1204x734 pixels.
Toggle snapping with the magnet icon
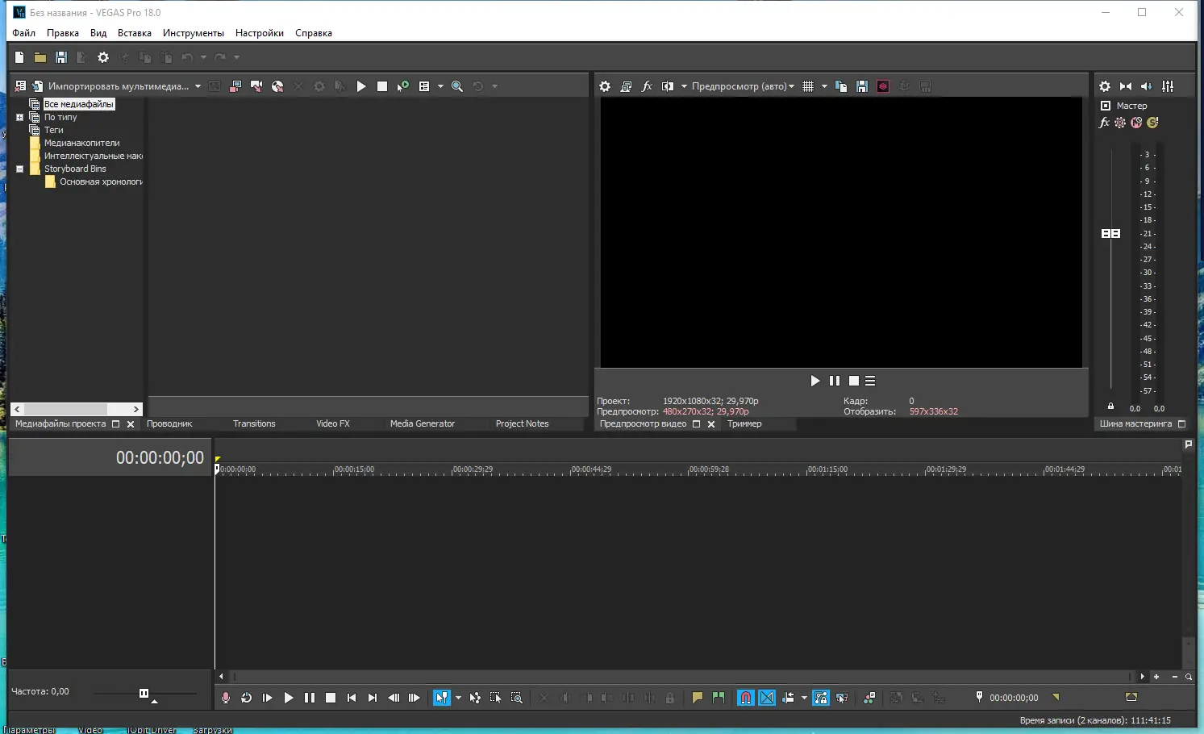[745, 698]
